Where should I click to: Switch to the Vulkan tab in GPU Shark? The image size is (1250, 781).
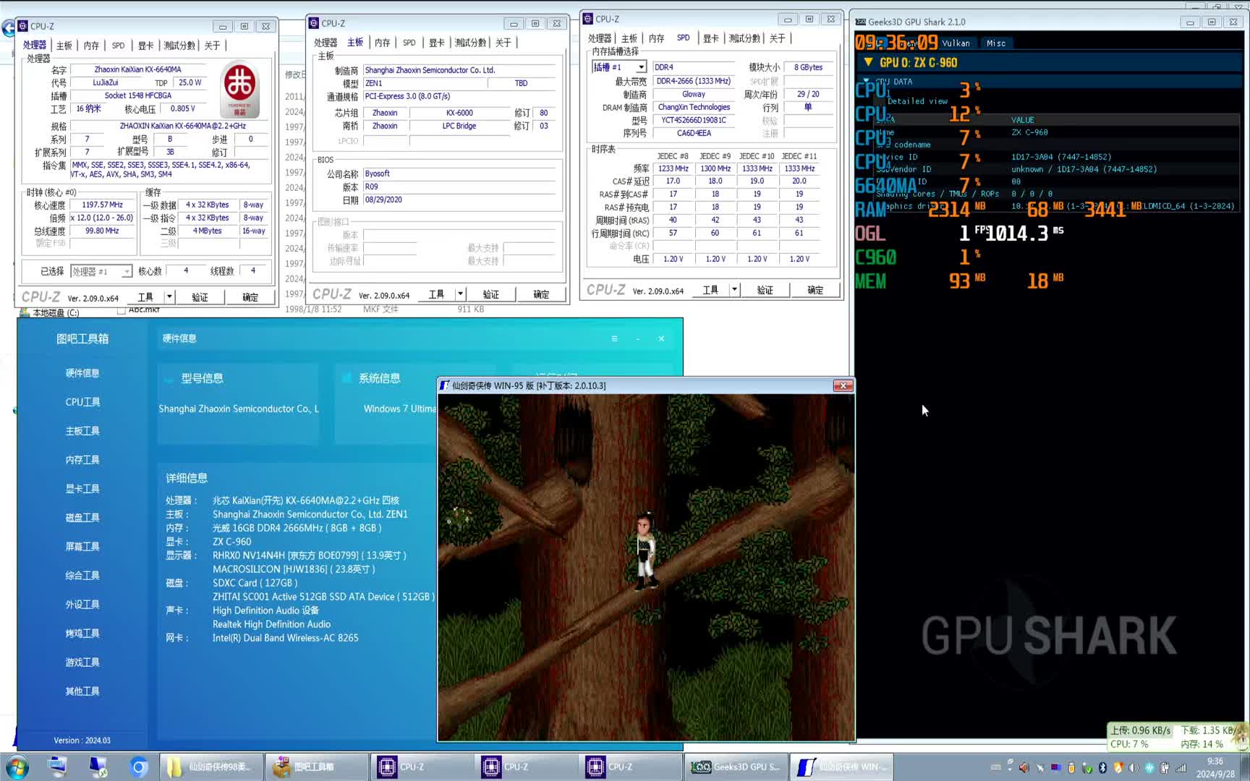click(956, 43)
